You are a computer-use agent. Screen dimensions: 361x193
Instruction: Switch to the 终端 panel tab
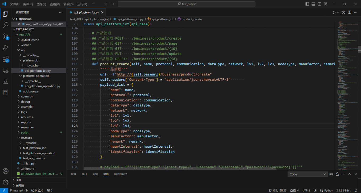coord(73,174)
